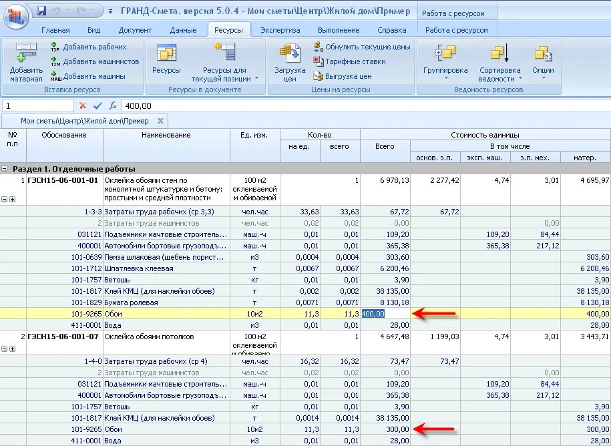
Task: Expand the Сортировка ведомости dropdown arrow
Action: (520, 78)
